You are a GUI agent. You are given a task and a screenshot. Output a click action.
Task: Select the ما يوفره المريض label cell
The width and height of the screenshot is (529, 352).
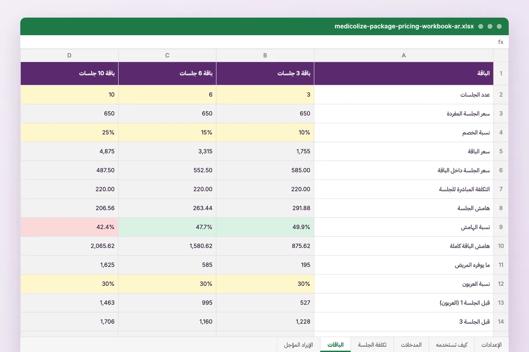coord(404,265)
